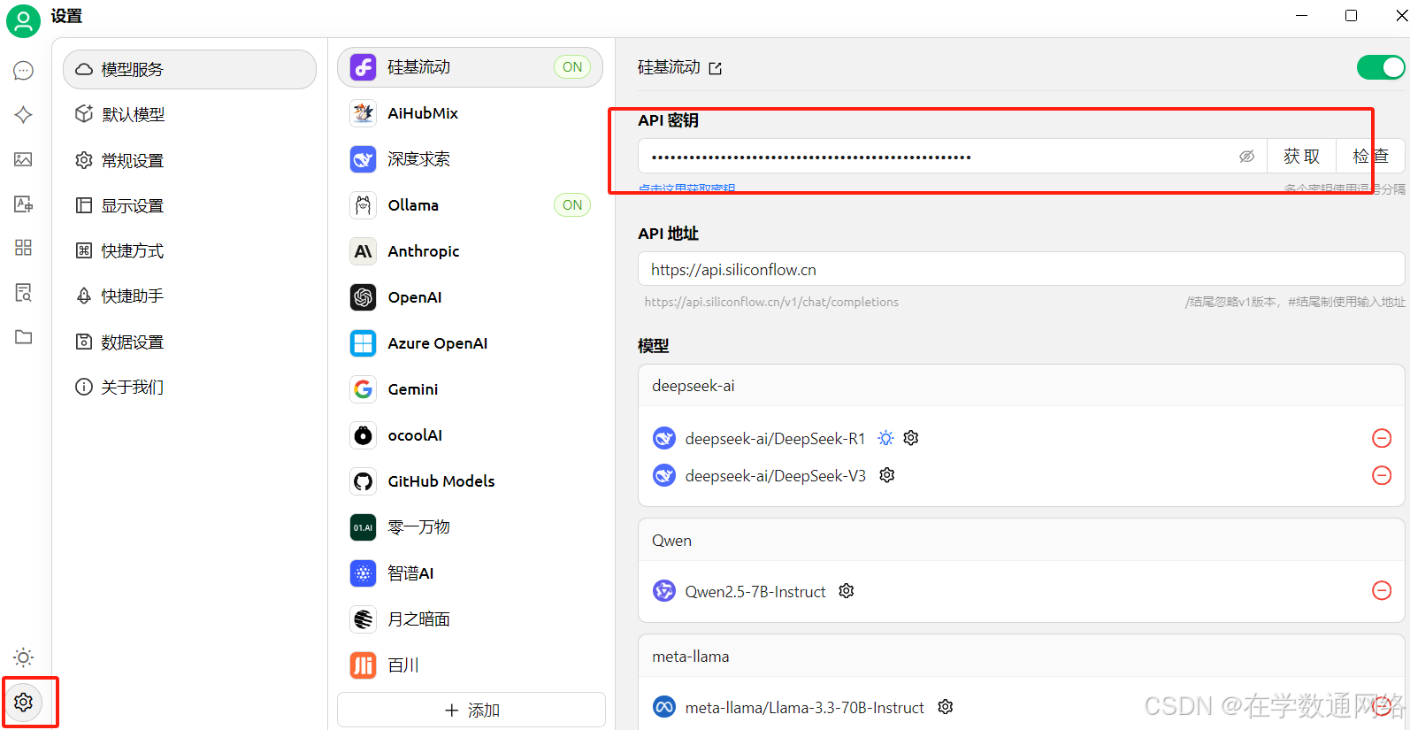Remove the DeepSeek-R1 model
1410x730 pixels.
(1382, 438)
